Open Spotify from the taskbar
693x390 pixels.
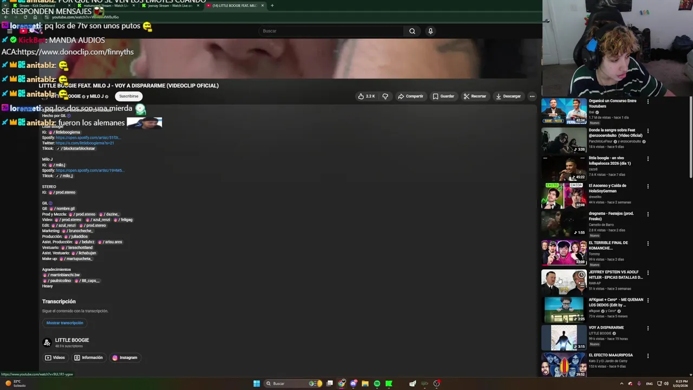tap(377, 383)
